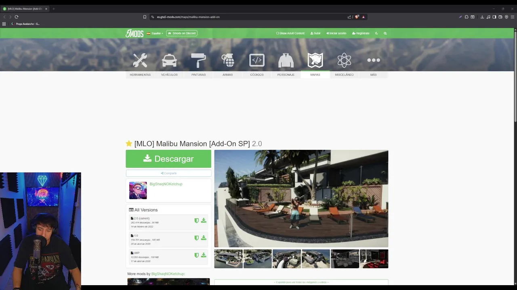Bookmark this page icon in address bar
This screenshot has height=290, width=517.
tap(145, 17)
